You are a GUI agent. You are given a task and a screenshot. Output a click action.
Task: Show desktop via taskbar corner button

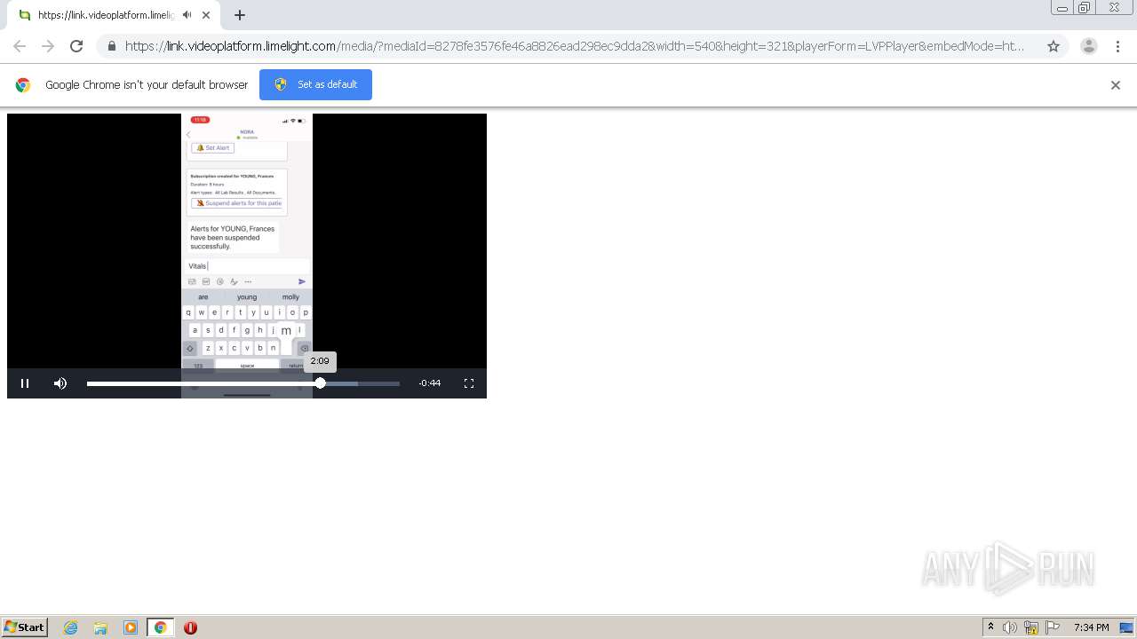click(1127, 627)
